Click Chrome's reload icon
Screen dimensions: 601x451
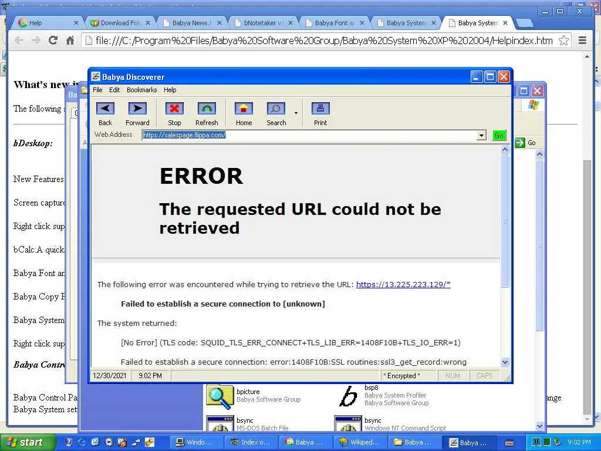[53, 41]
